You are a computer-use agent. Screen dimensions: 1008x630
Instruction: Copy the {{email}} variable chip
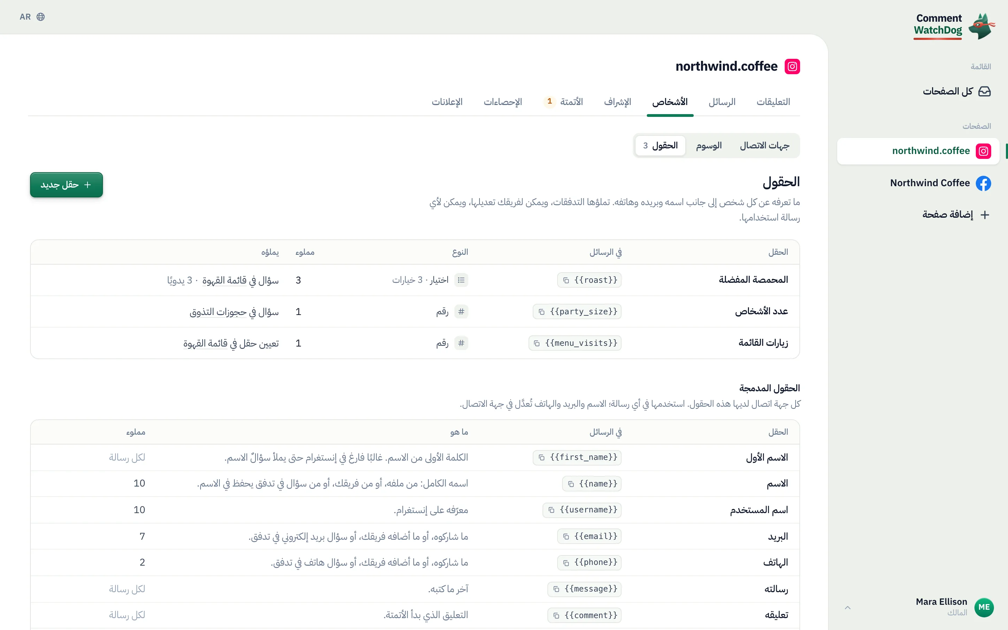[x=589, y=536]
